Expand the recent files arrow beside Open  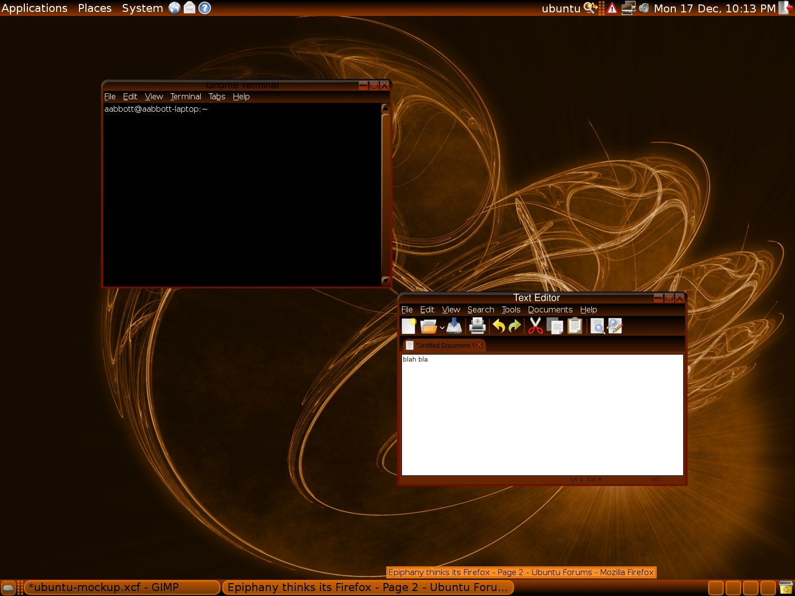442,327
